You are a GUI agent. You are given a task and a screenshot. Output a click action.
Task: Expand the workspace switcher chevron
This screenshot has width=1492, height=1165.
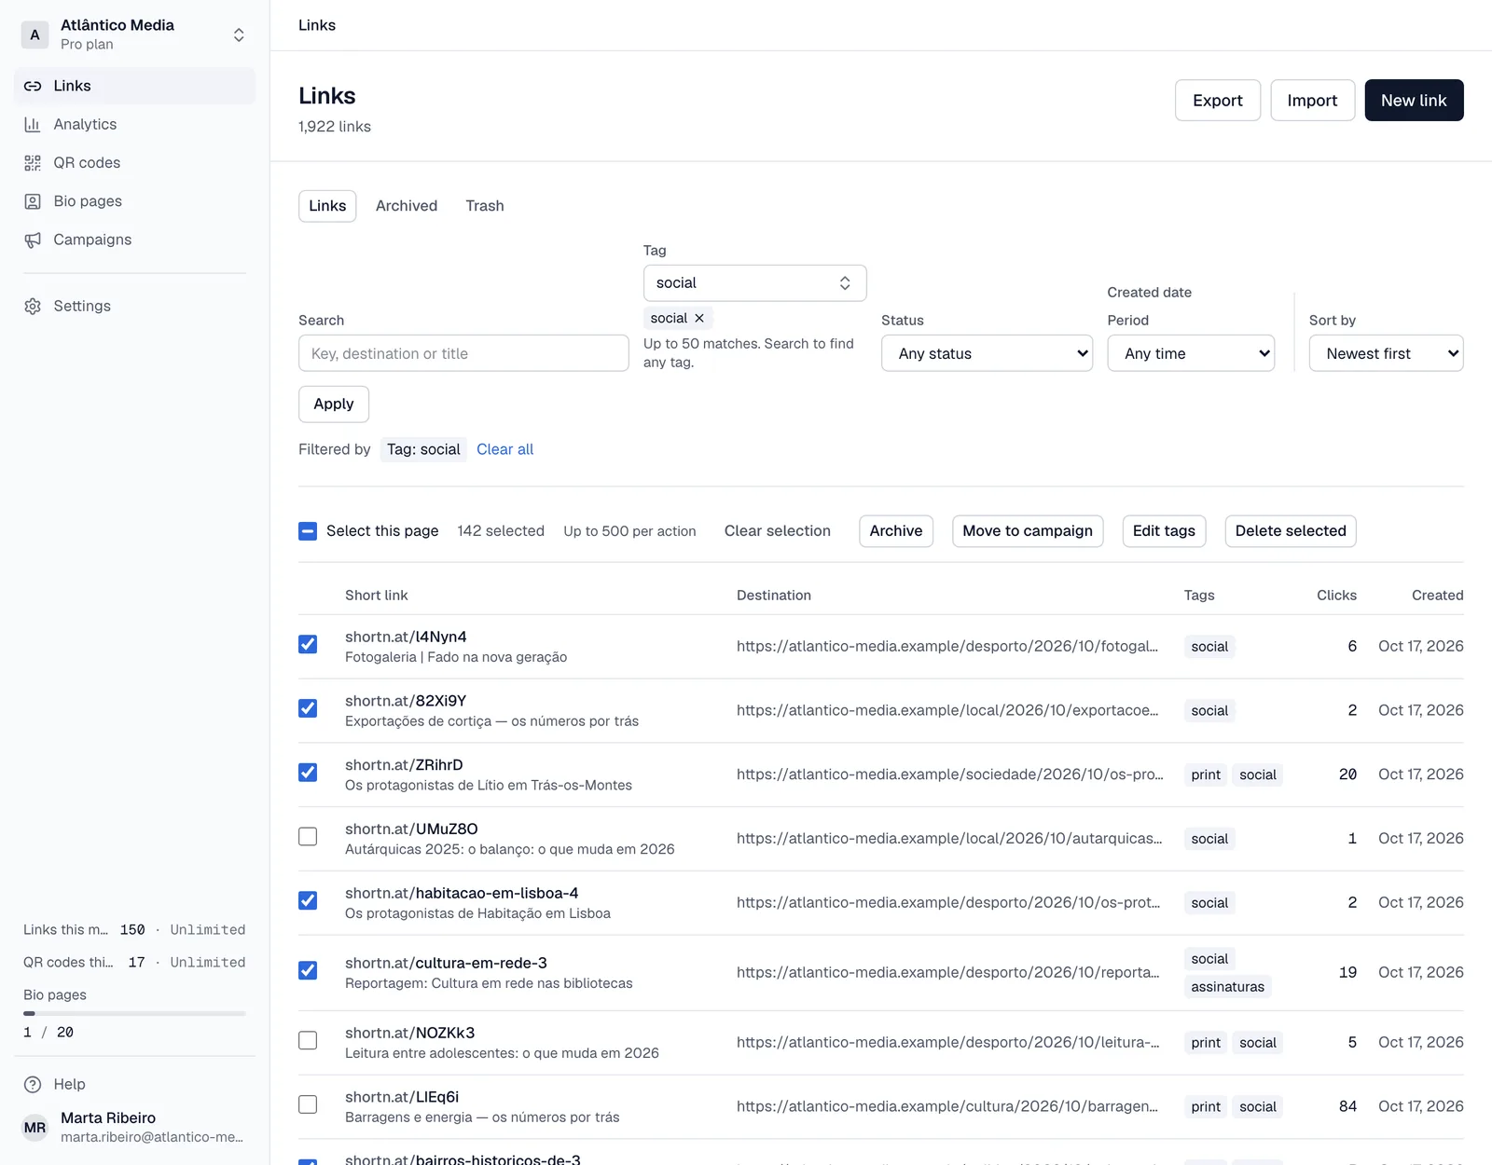pyautogui.click(x=239, y=34)
